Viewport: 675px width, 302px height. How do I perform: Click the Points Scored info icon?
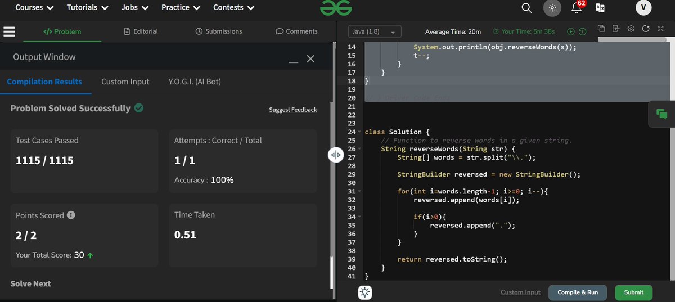(x=71, y=215)
